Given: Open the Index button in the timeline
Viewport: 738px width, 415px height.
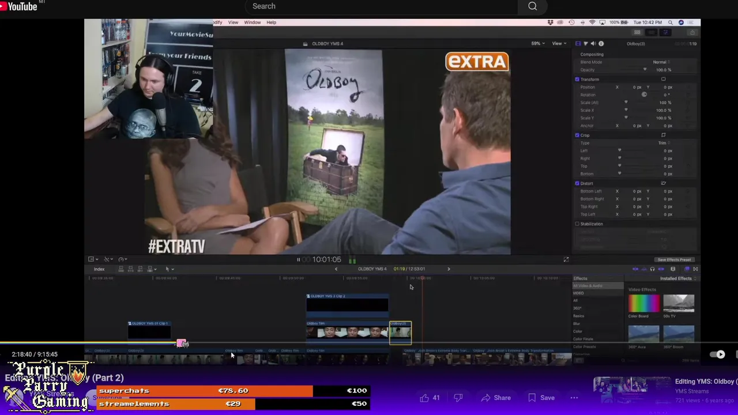Looking at the screenshot, I should pos(99,270).
